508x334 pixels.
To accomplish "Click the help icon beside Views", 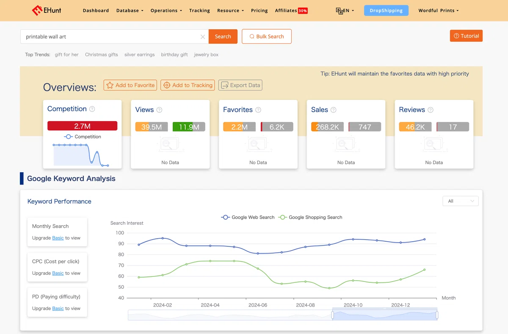I will click(160, 110).
